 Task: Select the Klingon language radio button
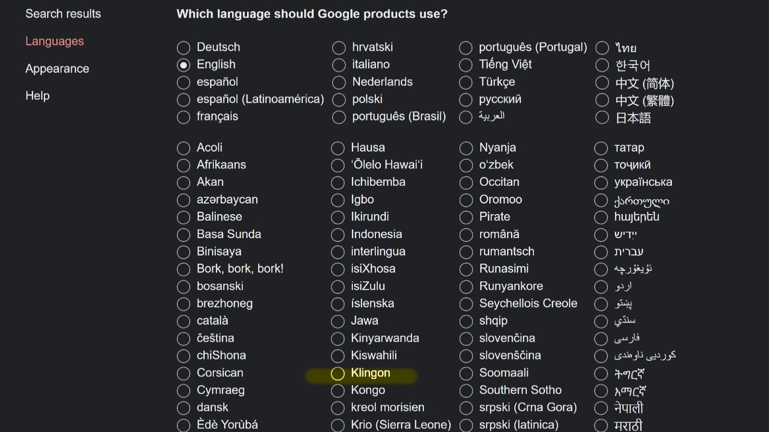(x=338, y=373)
